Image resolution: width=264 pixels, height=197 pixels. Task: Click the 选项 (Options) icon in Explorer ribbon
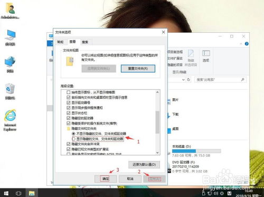point(206,56)
